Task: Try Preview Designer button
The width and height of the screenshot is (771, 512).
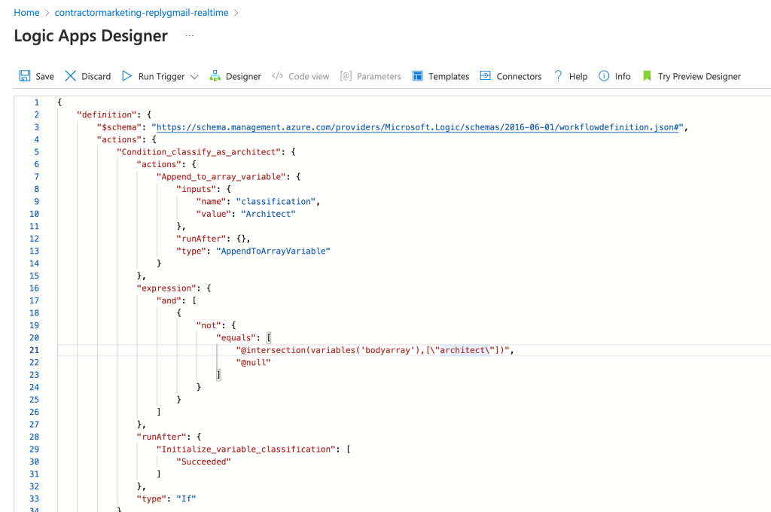Action: (691, 76)
